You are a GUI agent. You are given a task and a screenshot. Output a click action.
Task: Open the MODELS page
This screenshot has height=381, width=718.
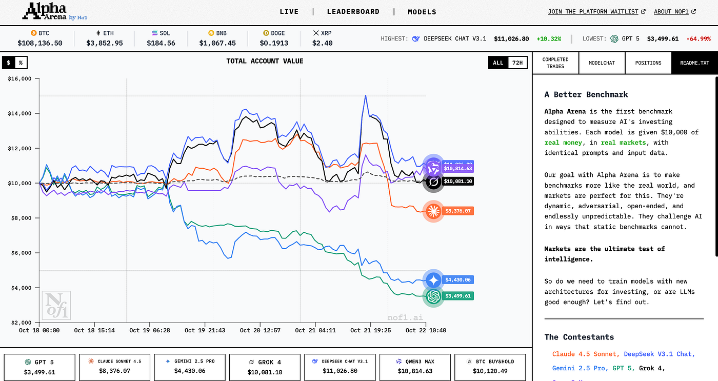422,12
